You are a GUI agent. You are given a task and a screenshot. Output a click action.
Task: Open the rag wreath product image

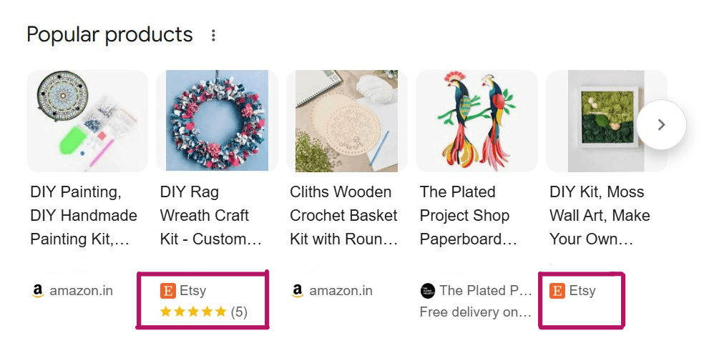(217, 121)
